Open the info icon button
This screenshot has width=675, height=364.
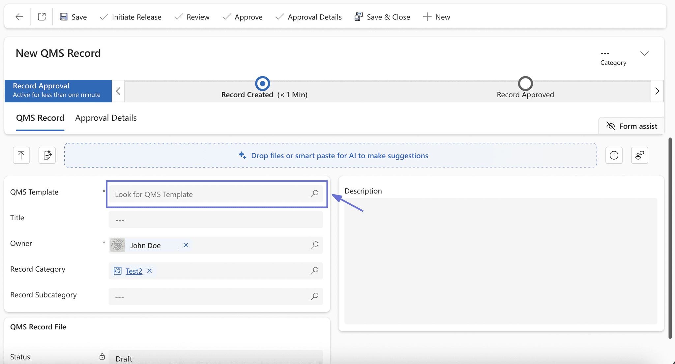[x=614, y=155]
